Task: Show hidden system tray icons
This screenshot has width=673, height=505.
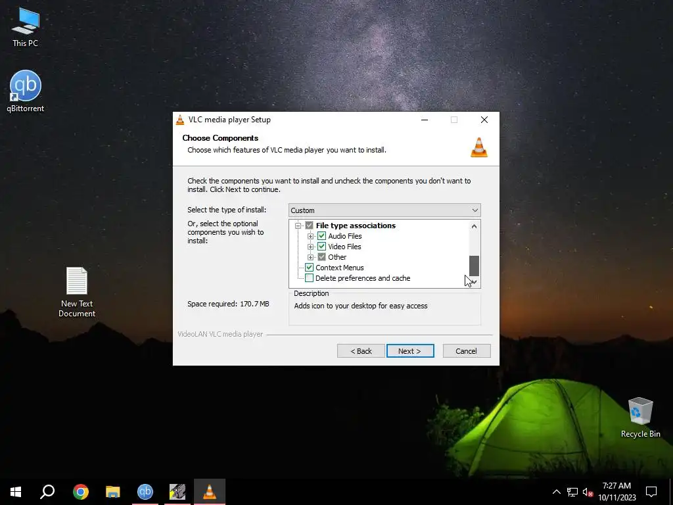Action: point(556,492)
